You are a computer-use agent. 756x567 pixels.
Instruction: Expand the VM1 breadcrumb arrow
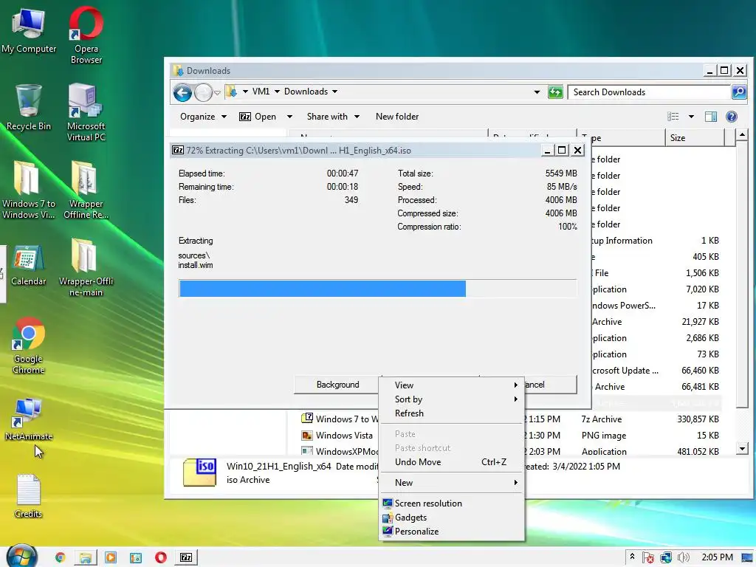[278, 92]
